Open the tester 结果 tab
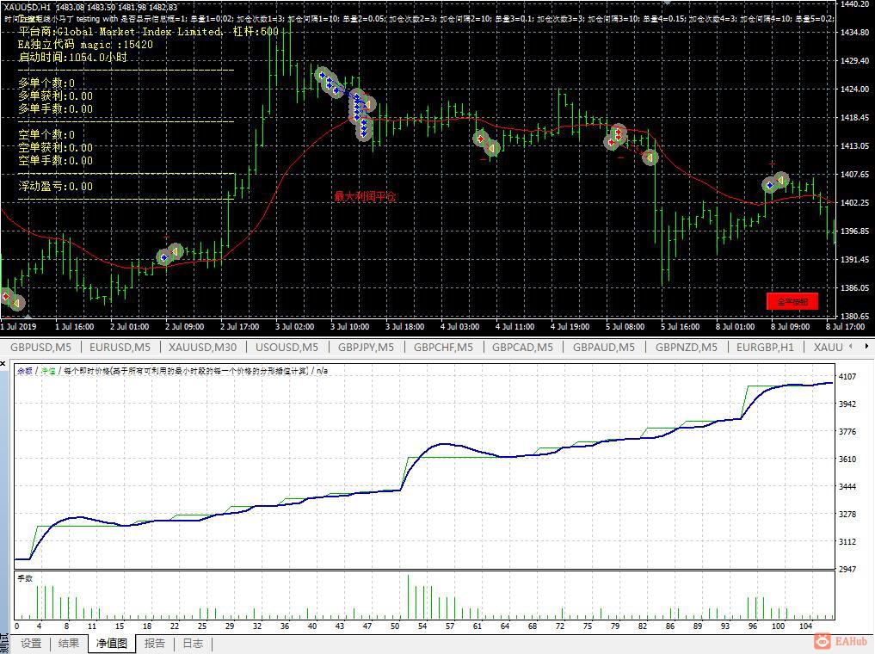 (x=69, y=644)
